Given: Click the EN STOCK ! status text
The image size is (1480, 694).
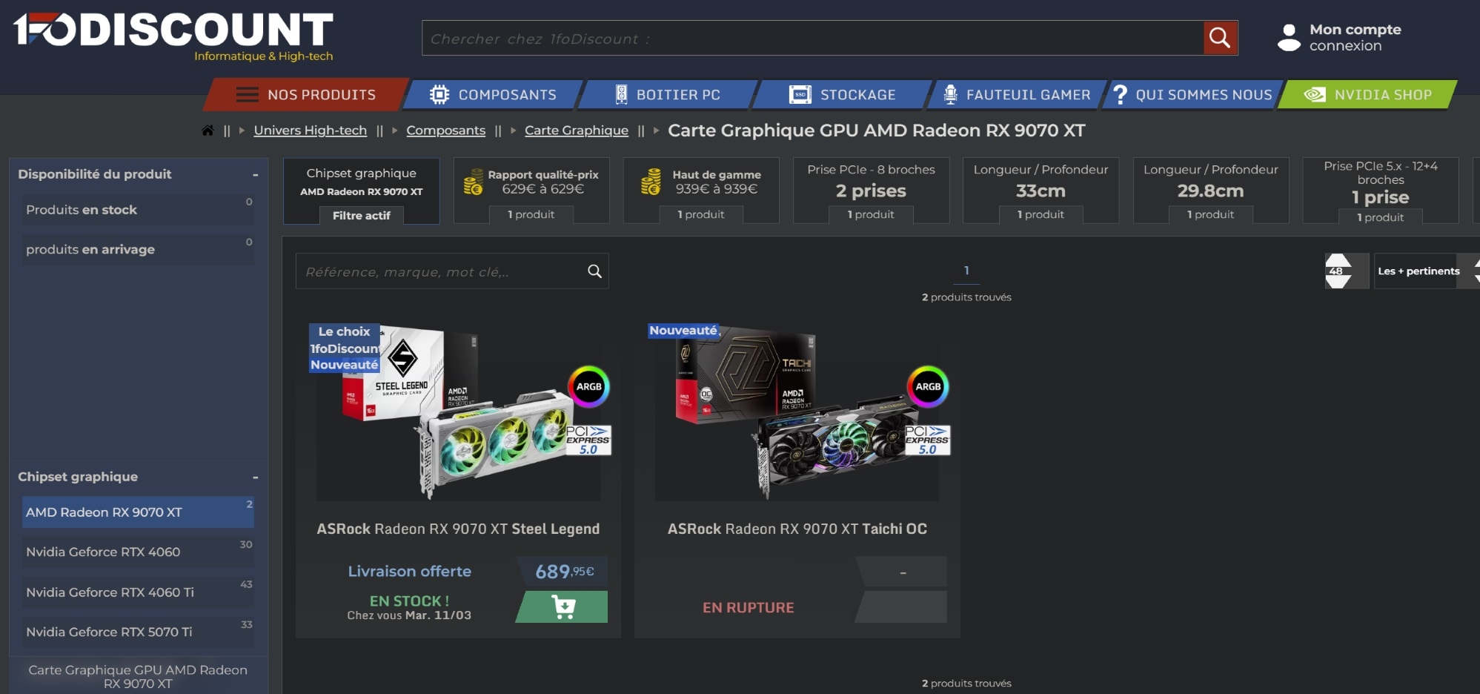Looking at the screenshot, I should (409, 601).
